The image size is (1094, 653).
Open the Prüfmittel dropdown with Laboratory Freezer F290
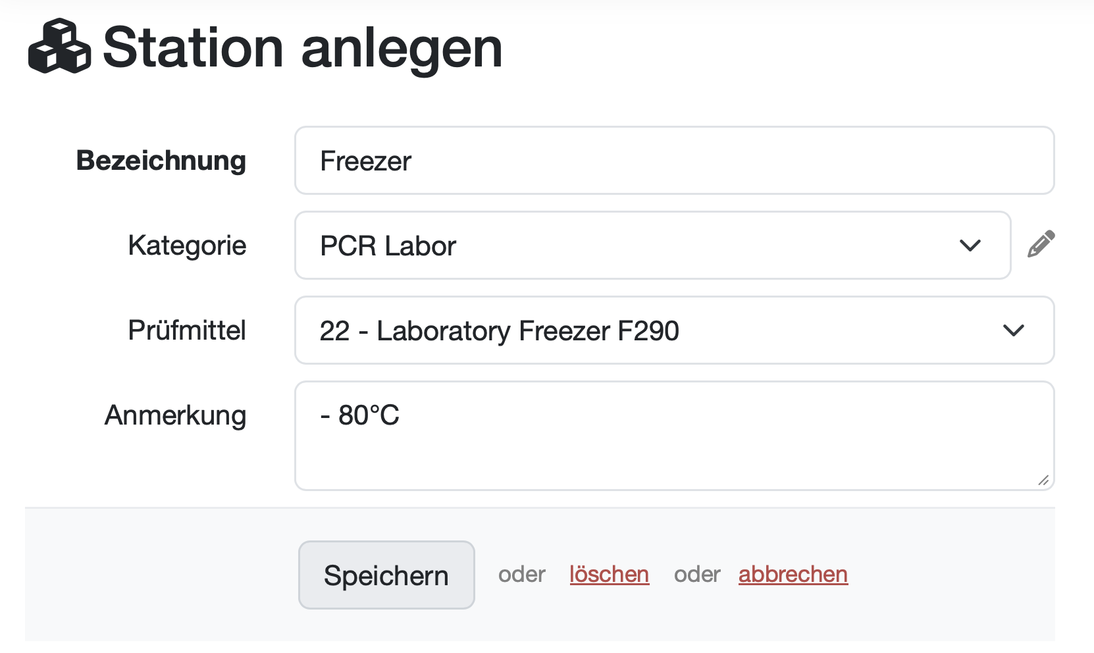[x=658, y=330]
